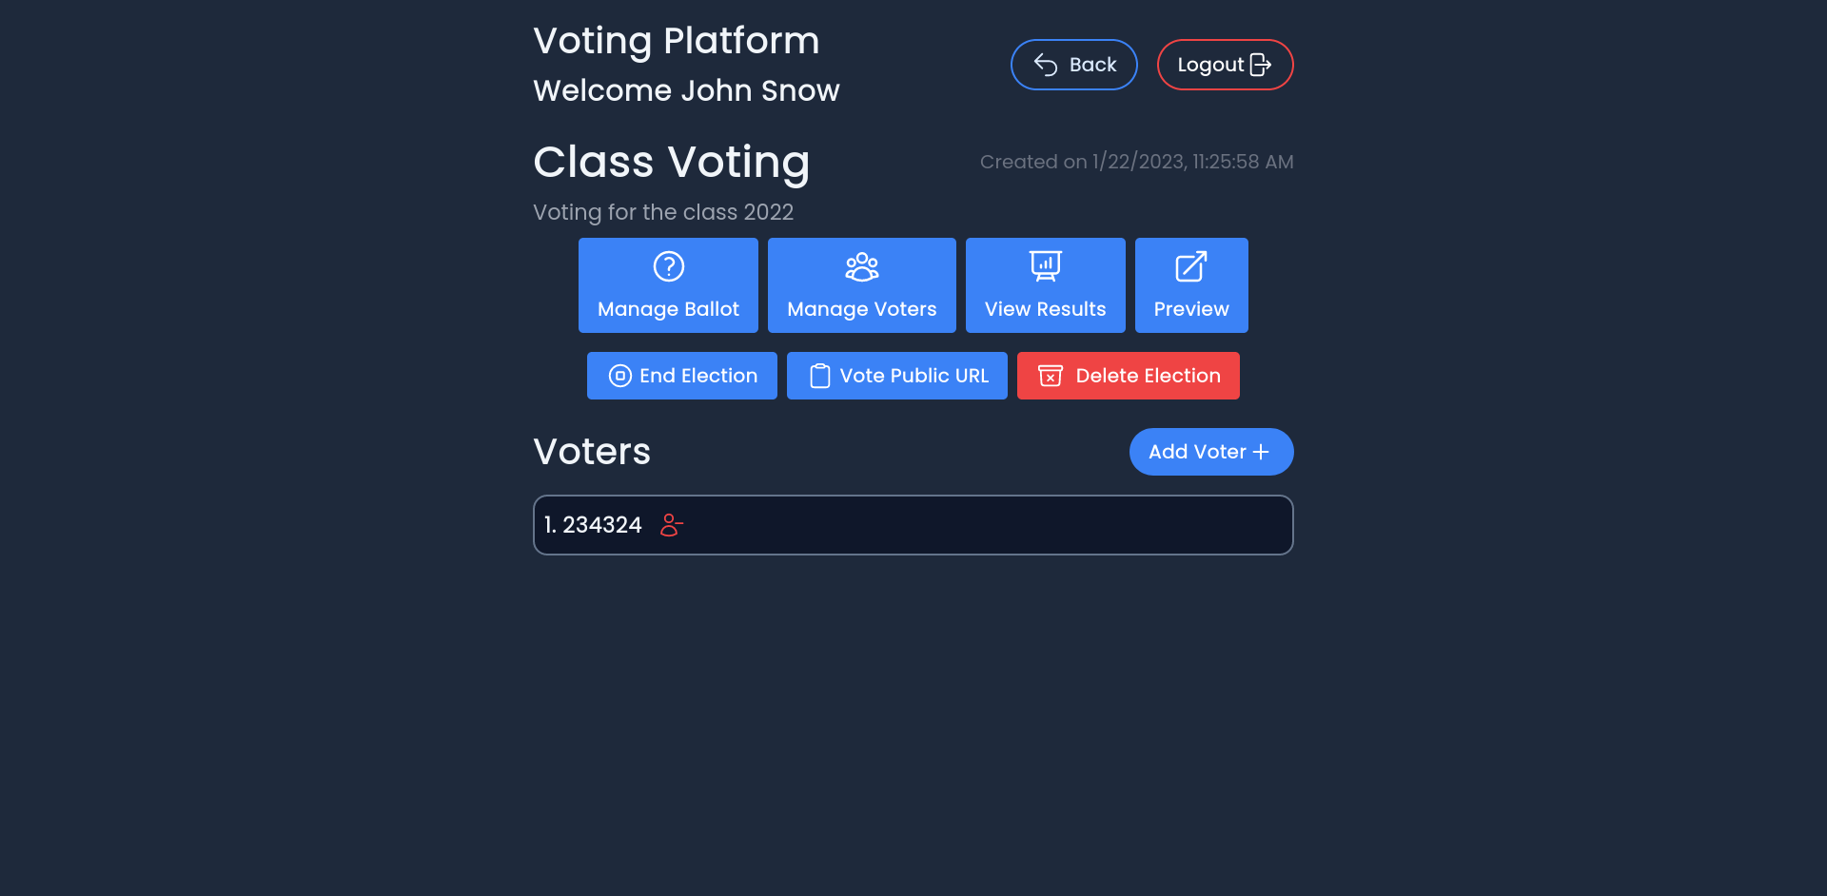Copy the Vote Public URL

[x=896, y=376]
